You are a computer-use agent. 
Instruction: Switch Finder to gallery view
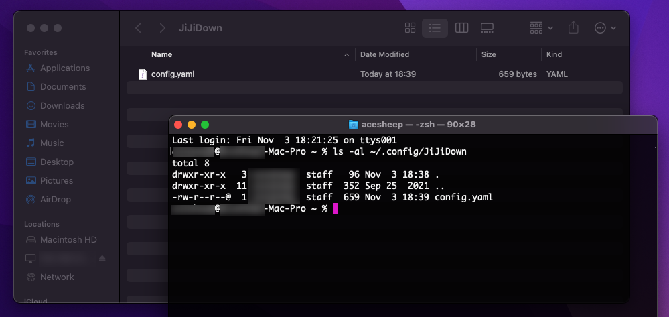coord(487,28)
